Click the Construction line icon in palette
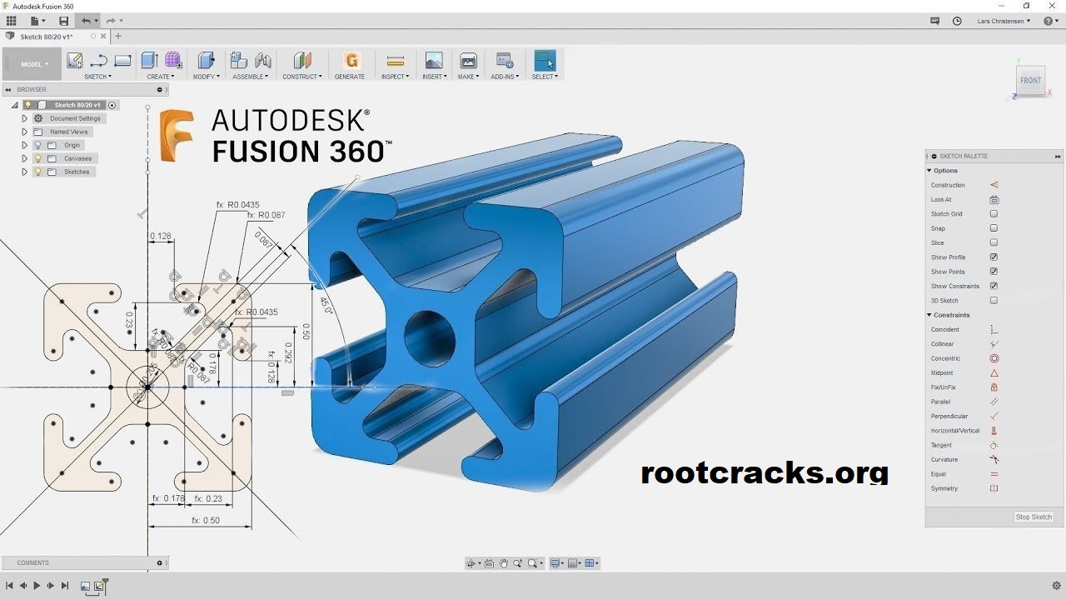 (994, 185)
